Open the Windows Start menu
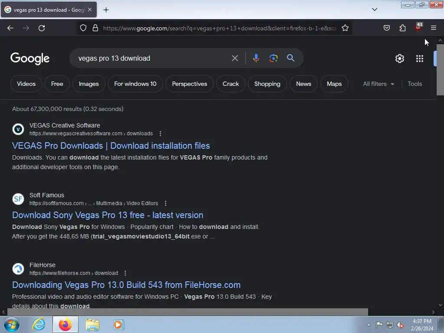This screenshot has width=444, height=333. pos(12,324)
